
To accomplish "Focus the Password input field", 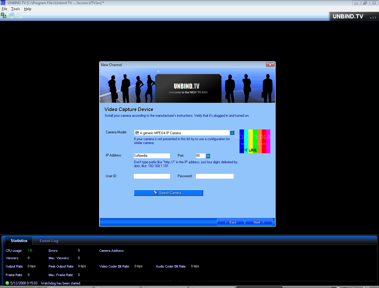I will click(215, 176).
